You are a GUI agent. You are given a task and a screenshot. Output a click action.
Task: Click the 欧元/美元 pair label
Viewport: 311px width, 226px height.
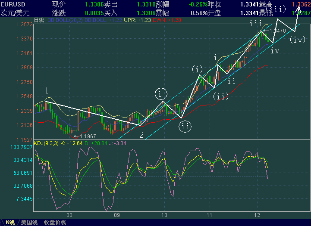15,13
